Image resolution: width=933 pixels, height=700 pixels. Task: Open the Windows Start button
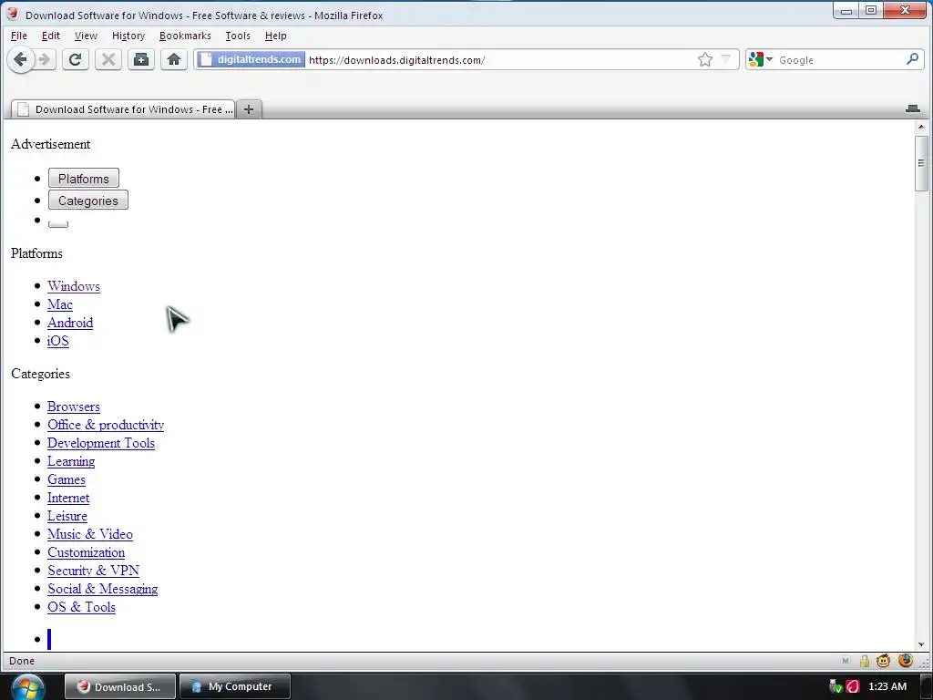click(x=27, y=687)
